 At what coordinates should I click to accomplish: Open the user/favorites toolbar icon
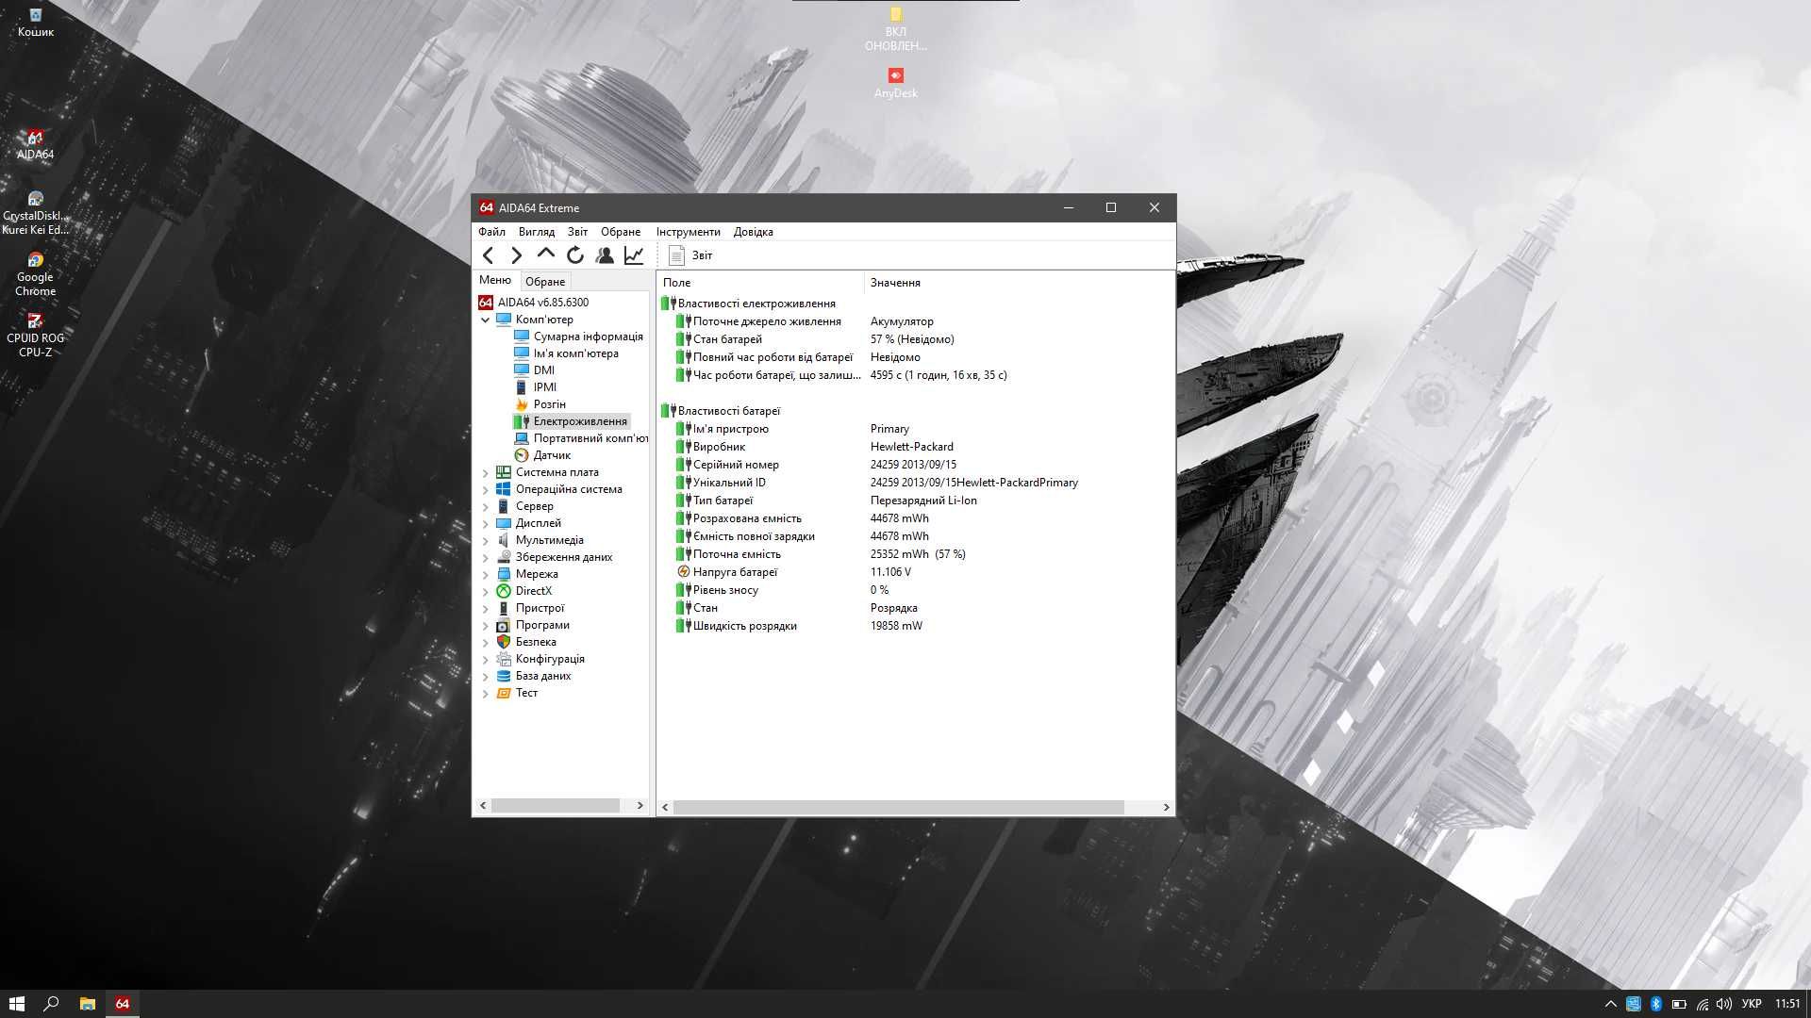tap(605, 255)
